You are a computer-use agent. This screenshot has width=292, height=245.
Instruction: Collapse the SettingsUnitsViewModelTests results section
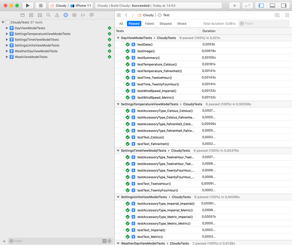coord(118,197)
